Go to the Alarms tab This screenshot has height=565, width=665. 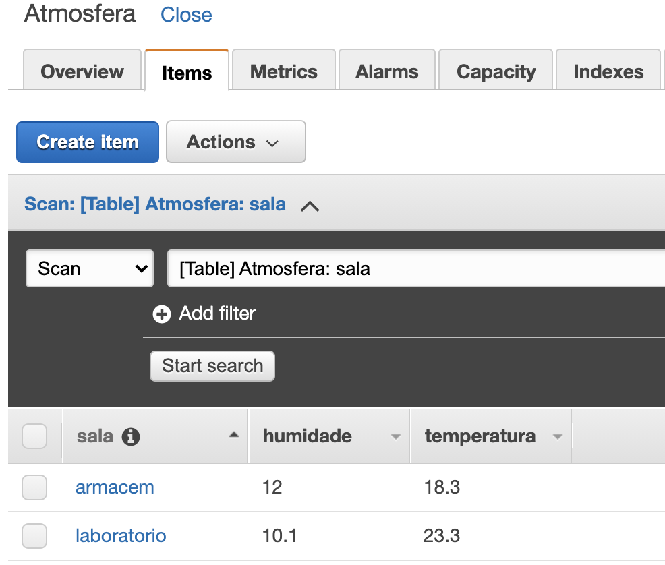tap(387, 71)
